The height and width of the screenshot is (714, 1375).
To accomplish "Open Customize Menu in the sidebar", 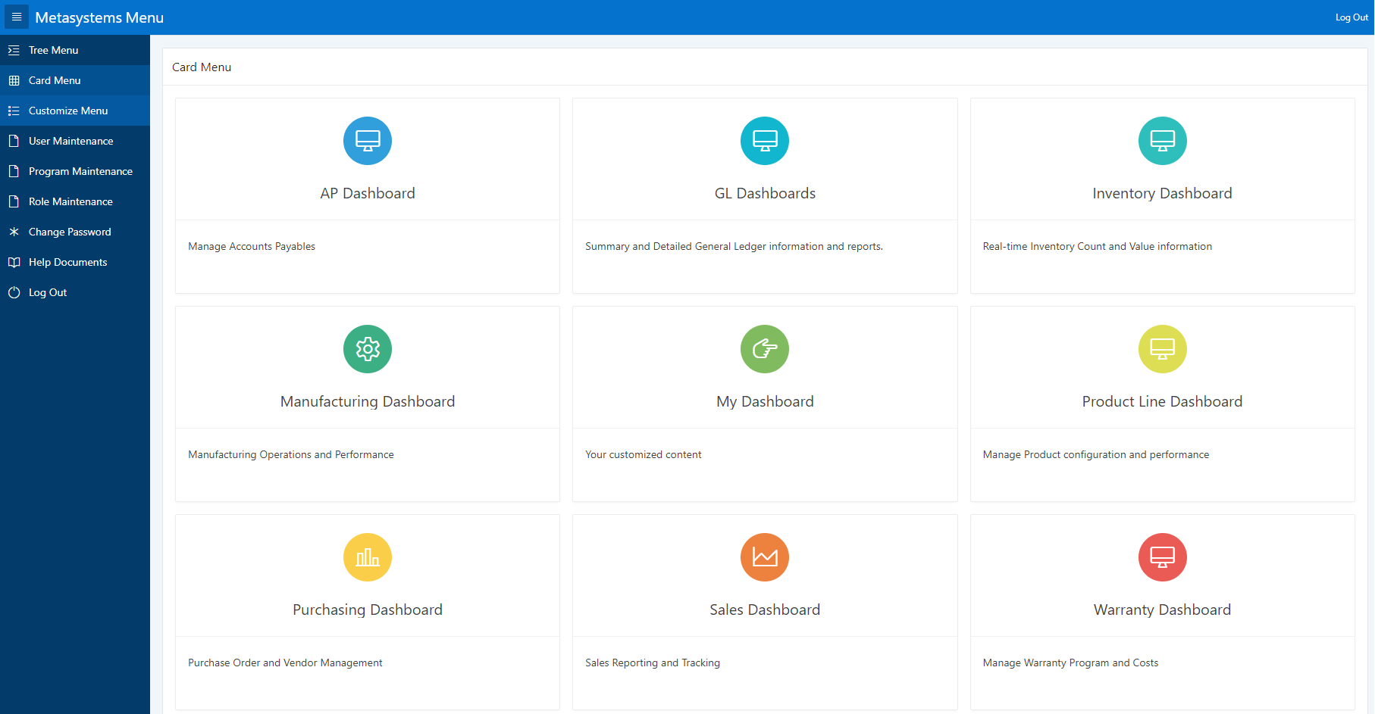I will click(x=75, y=111).
